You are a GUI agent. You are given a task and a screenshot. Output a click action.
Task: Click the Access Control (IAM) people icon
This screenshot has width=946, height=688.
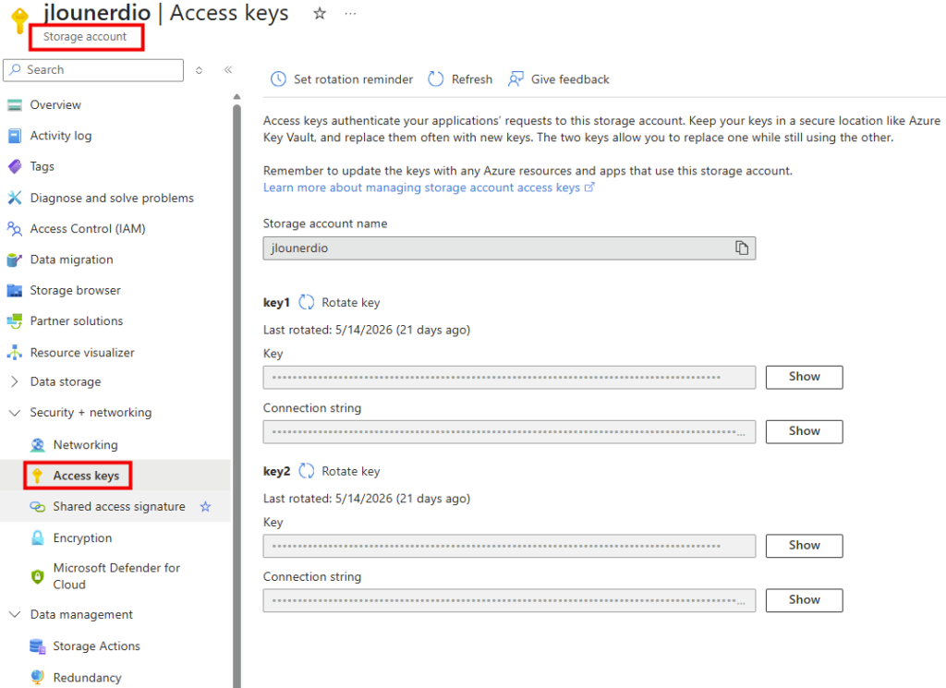[15, 228]
